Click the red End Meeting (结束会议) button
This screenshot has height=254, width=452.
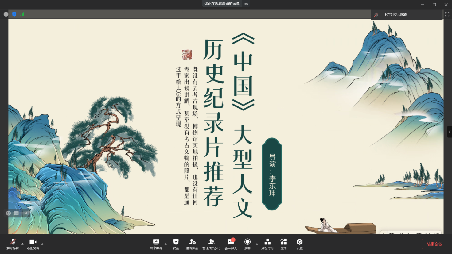point(434,244)
